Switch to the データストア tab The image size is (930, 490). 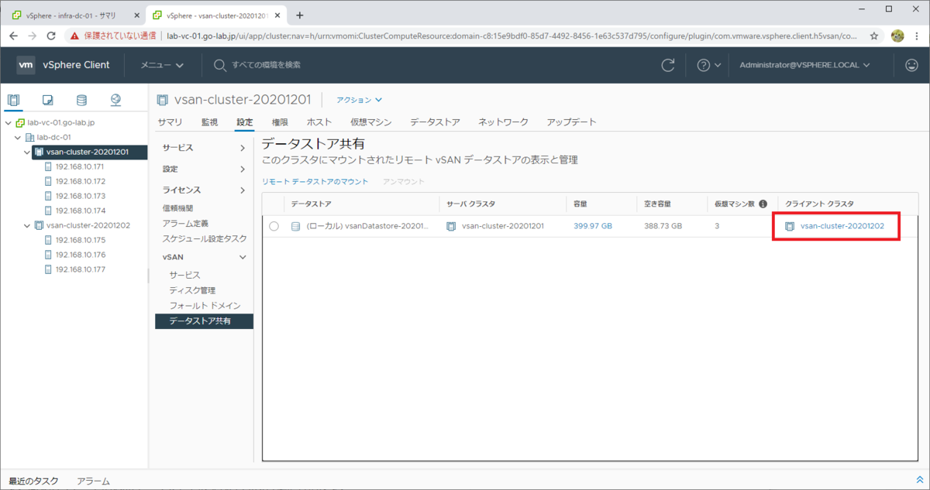tap(435, 122)
